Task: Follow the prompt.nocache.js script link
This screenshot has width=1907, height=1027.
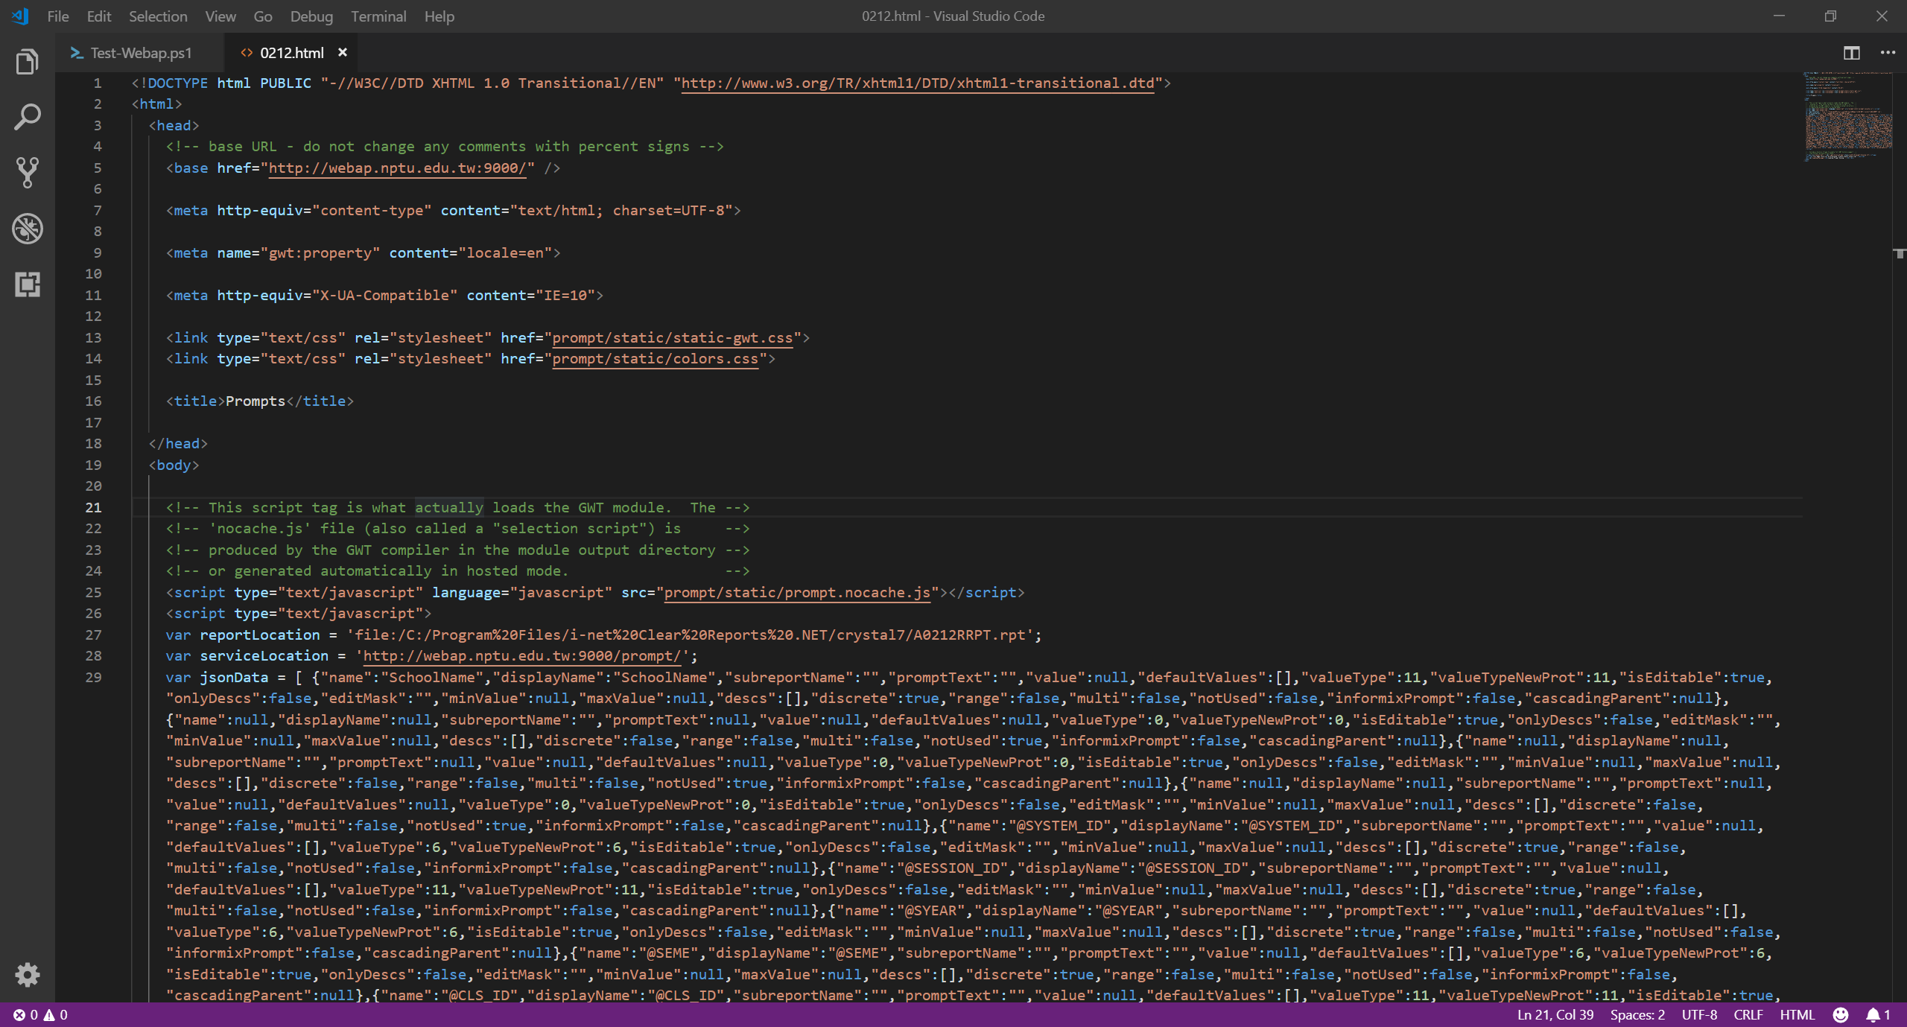Action: click(x=797, y=593)
